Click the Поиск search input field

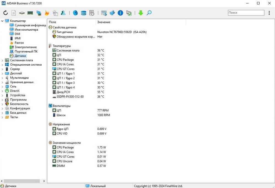[246, 13]
